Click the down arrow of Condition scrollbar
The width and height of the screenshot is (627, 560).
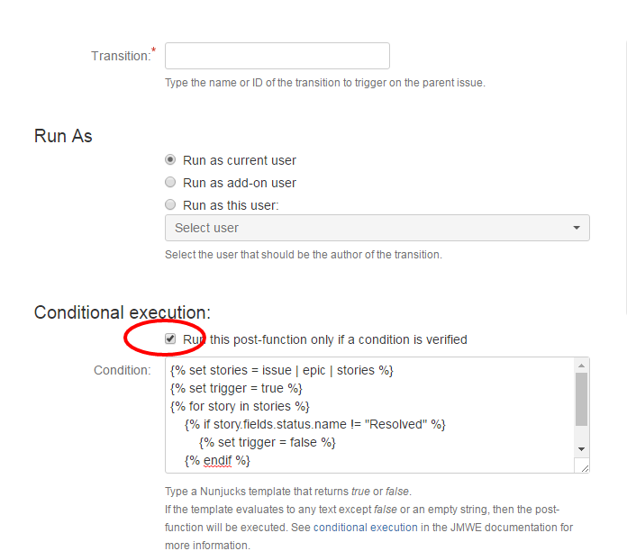click(582, 448)
